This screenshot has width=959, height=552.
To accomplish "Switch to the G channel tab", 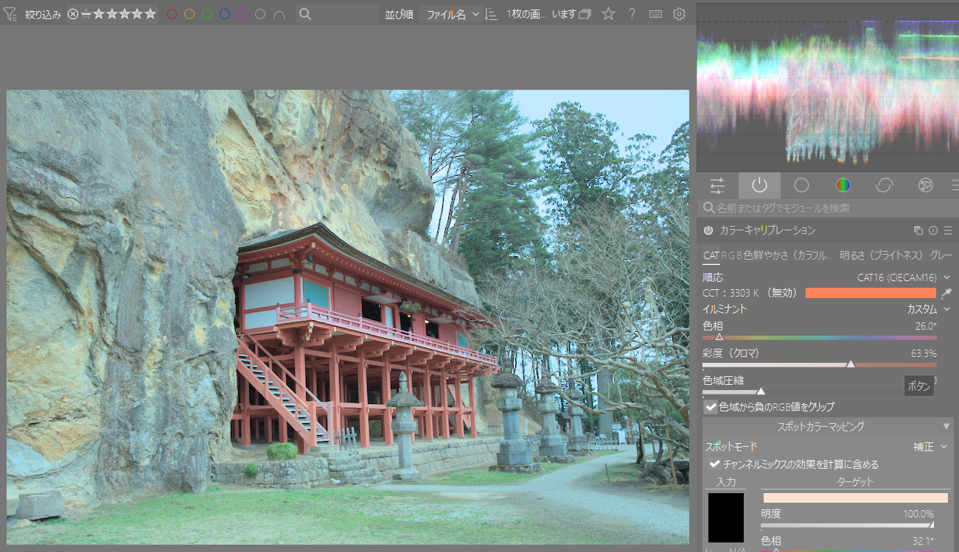I will click(731, 255).
